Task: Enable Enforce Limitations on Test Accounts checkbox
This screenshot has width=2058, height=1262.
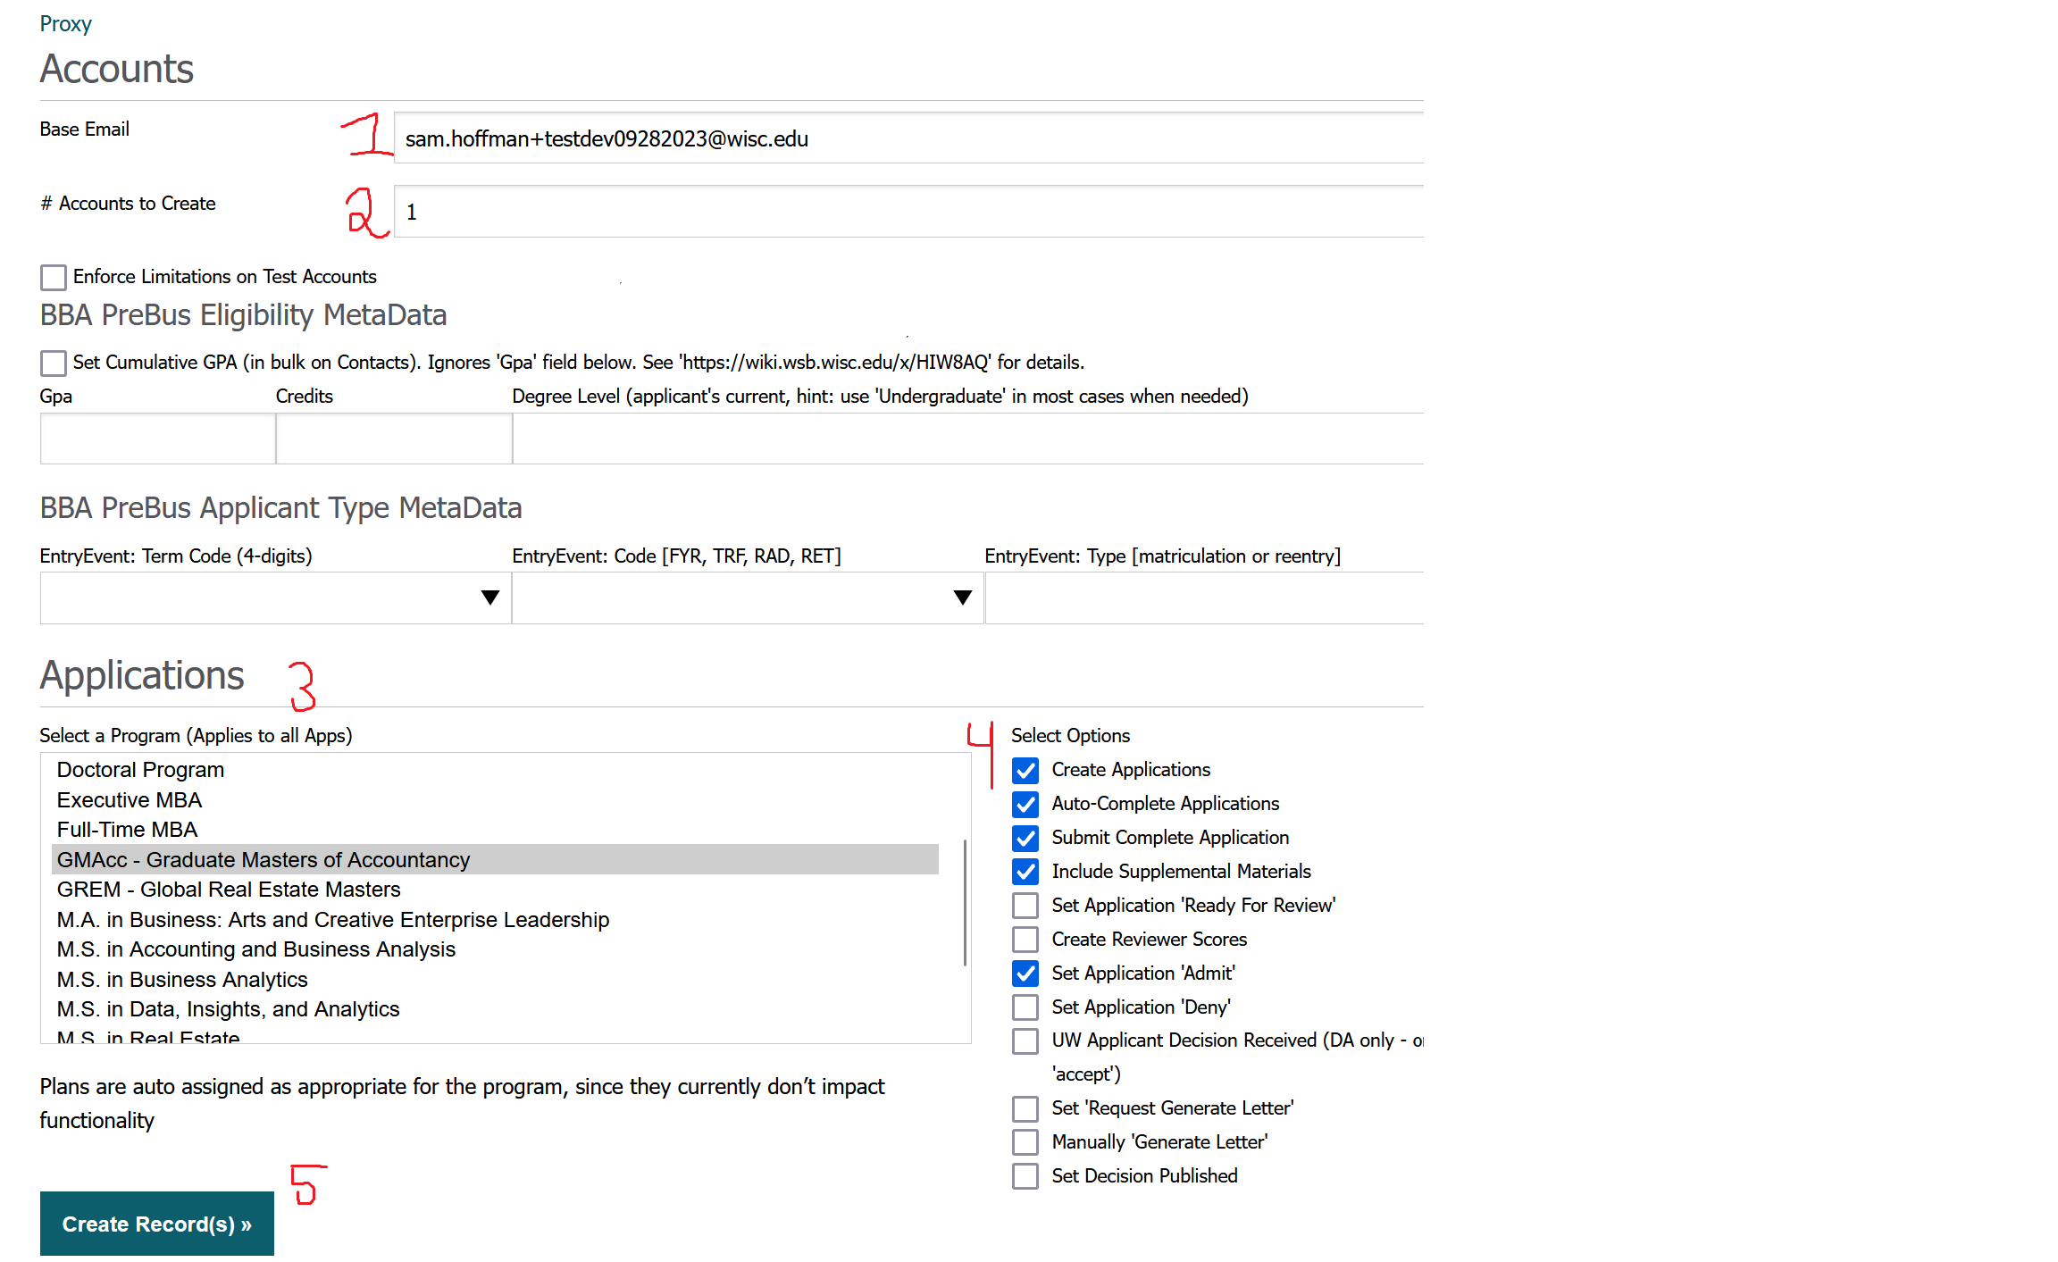Action: (54, 277)
